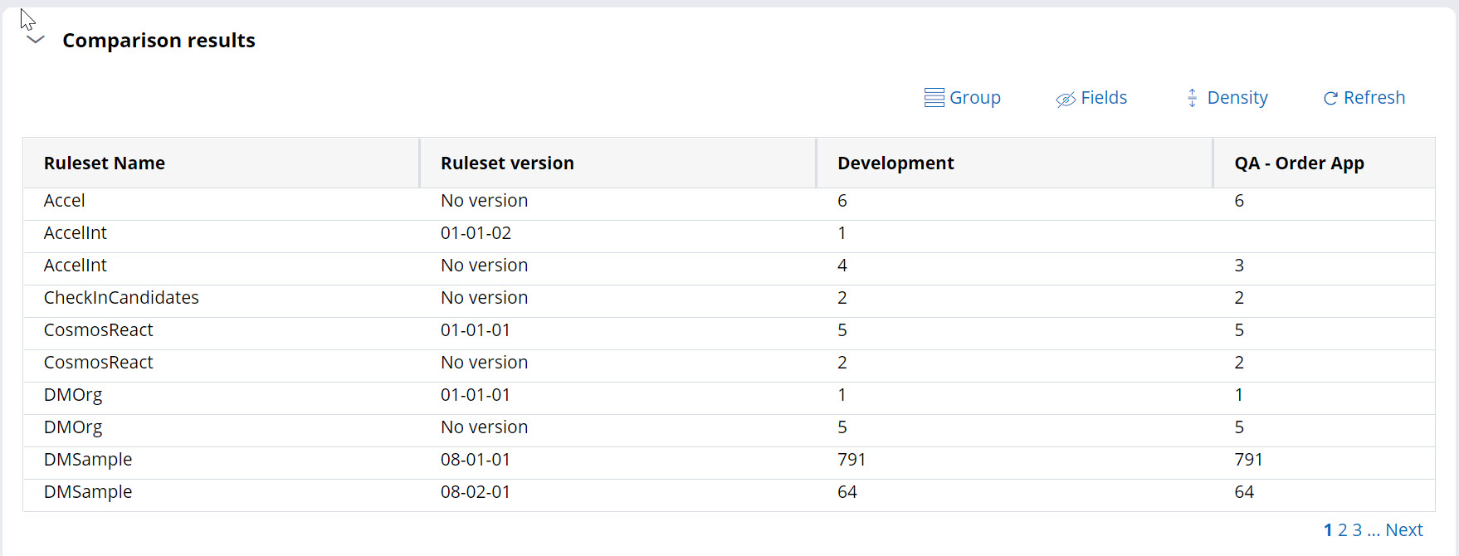Go to page 2 of results
This screenshot has width=1459, height=556.
(1342, 530)
